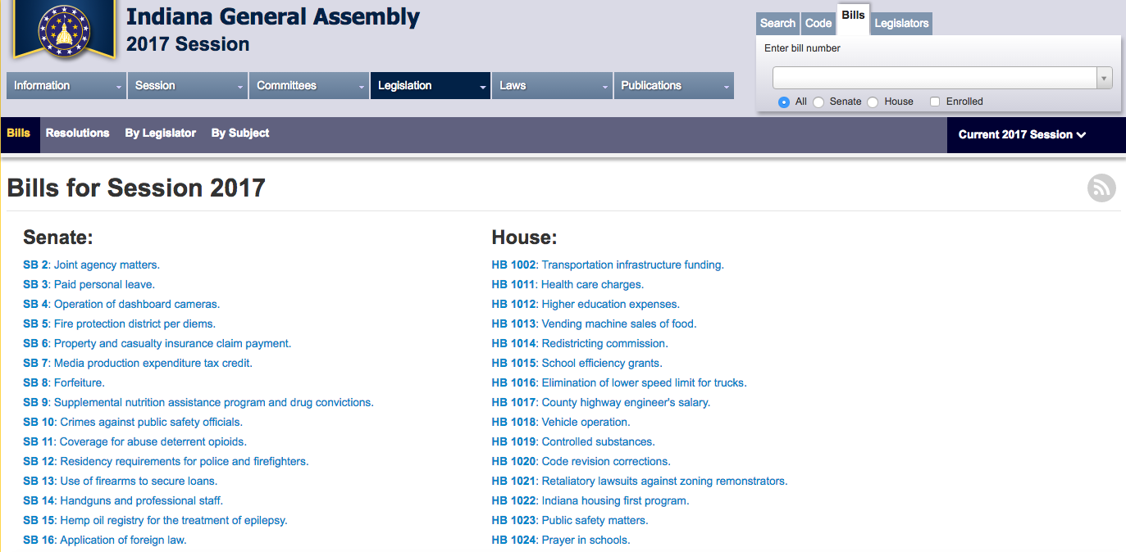
Task: Open SB 5 Fire protection district per diems
Action: pos(120,324)
